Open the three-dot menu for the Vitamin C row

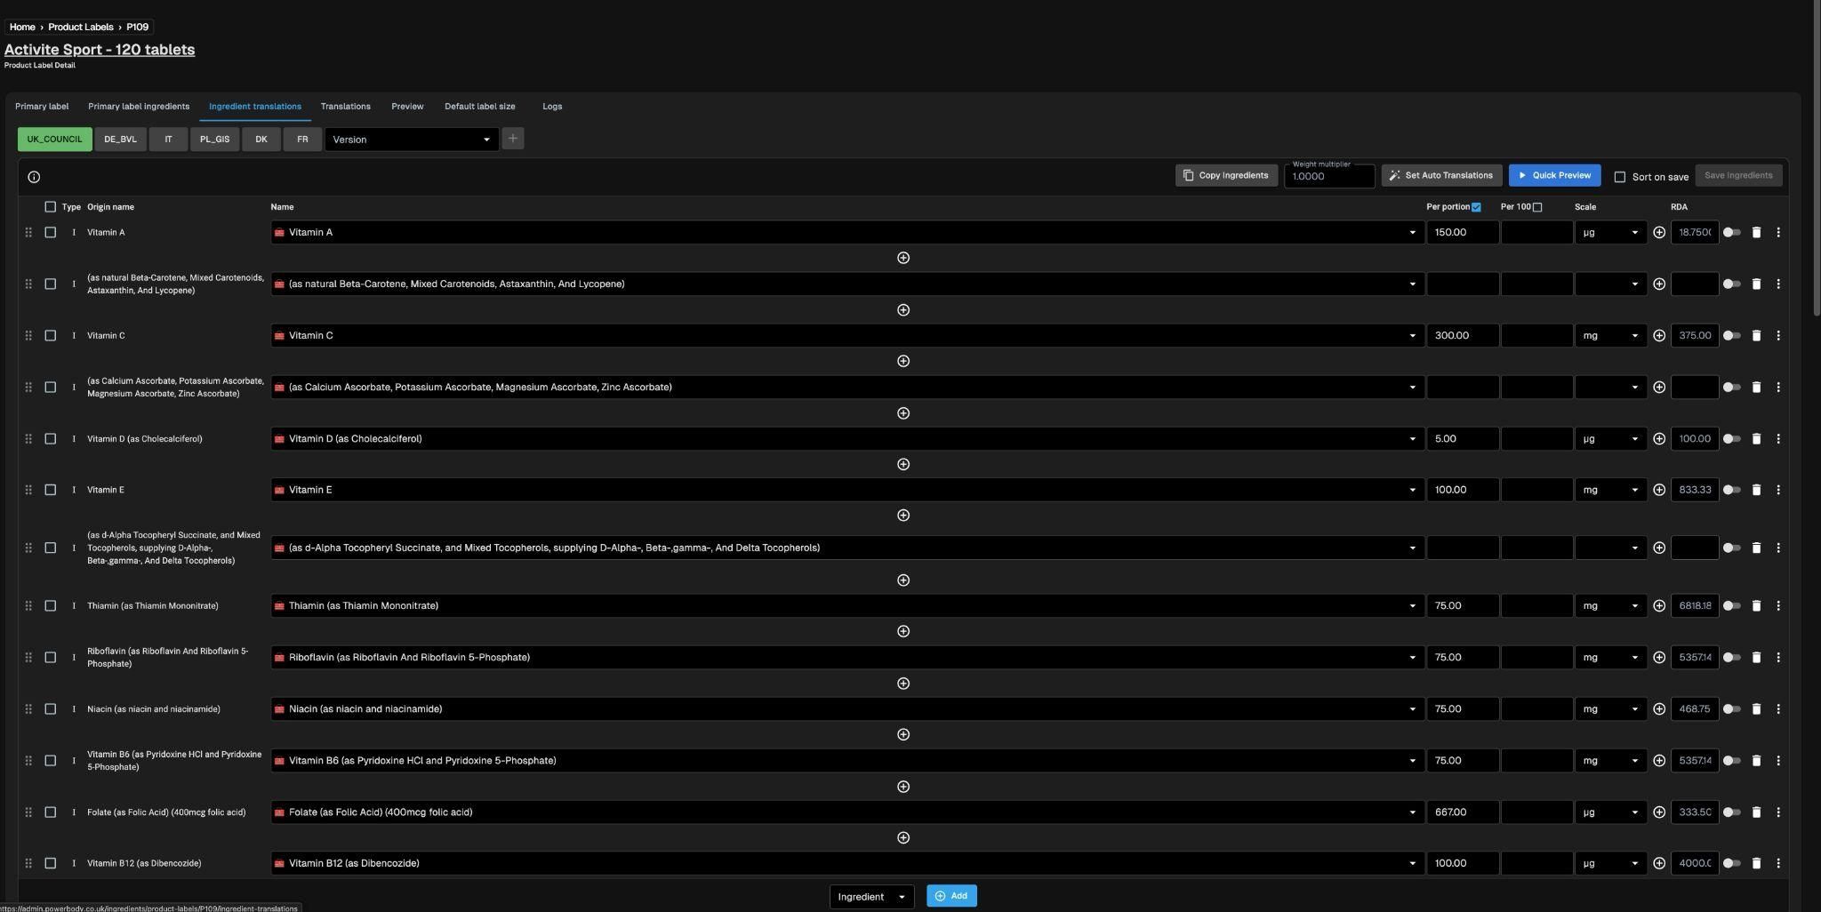point(1777,336)
